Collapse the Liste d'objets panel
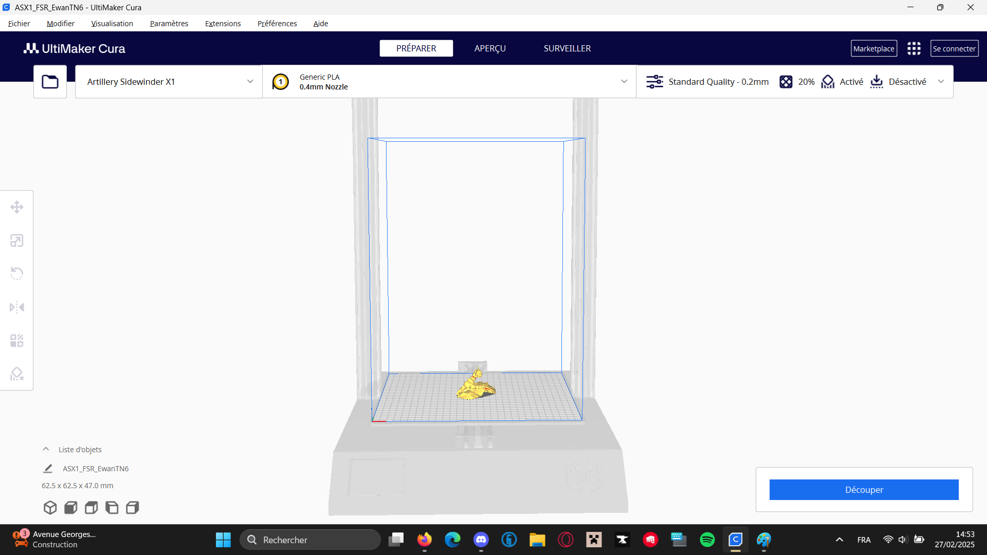The width and height of the screenshot is (987, 555). pyautogui.click(x=46, y=449)
